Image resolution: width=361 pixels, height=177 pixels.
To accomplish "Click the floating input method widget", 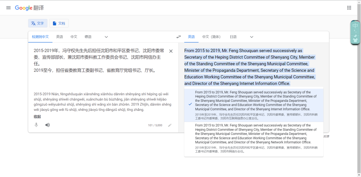I will tap(355, 32).
